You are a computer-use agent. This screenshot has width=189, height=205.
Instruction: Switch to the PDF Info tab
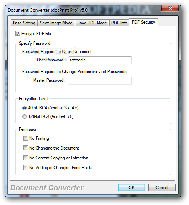[119, 23]
